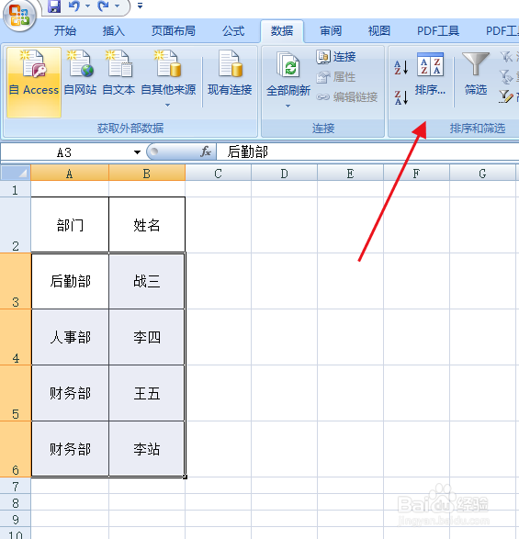Select column F header

point(416,174)
